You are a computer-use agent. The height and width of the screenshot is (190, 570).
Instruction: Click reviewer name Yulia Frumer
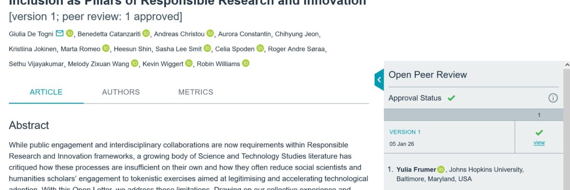click(x=416, y=170)
